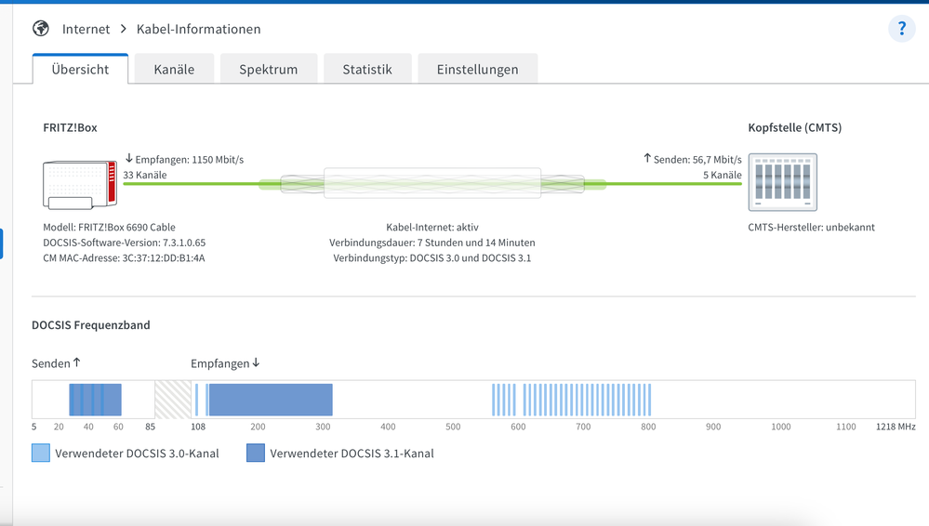Click the DOCSIS 3.0-Kanal legend swatch

click(41, 454)
